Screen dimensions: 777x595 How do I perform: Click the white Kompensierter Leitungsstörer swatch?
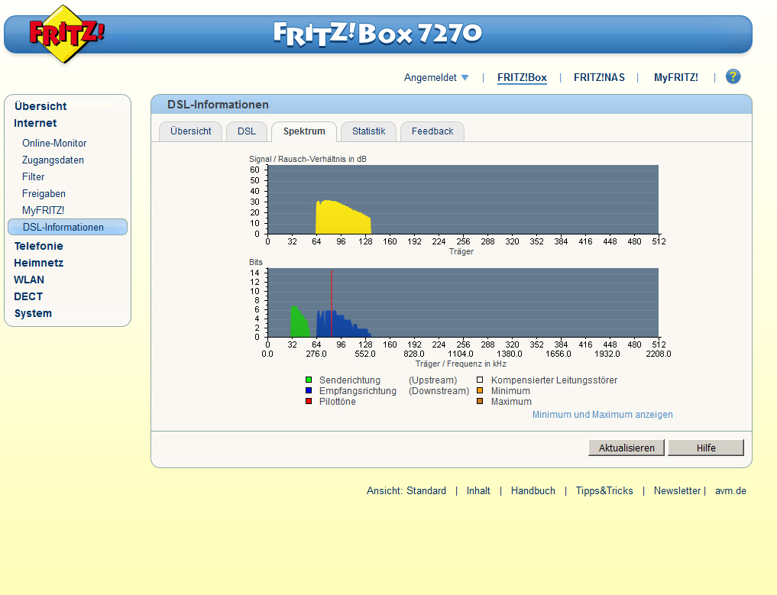480,380
